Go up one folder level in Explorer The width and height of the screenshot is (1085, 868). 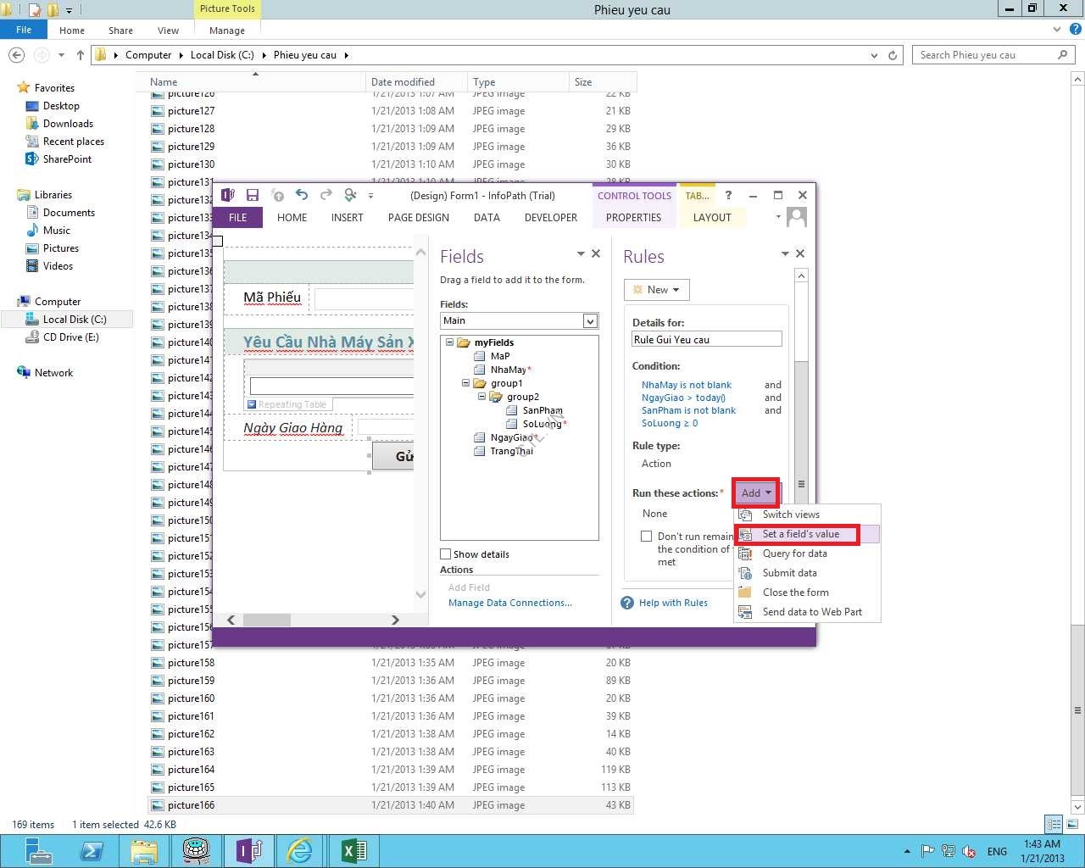[81, 55]
